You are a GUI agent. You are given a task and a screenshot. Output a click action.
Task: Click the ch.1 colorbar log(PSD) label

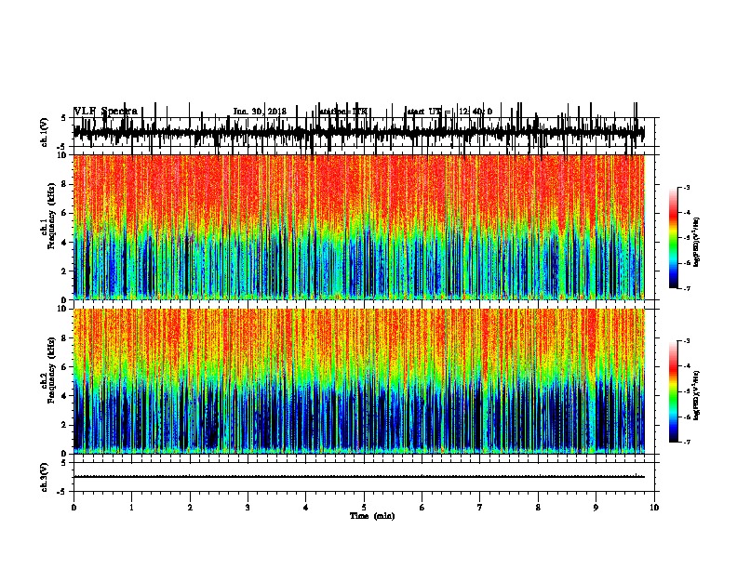[x=697, y=242]
